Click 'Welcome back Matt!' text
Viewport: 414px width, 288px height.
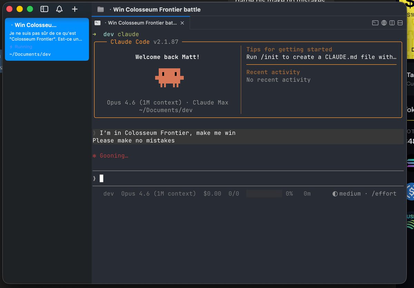click(167, 57)
